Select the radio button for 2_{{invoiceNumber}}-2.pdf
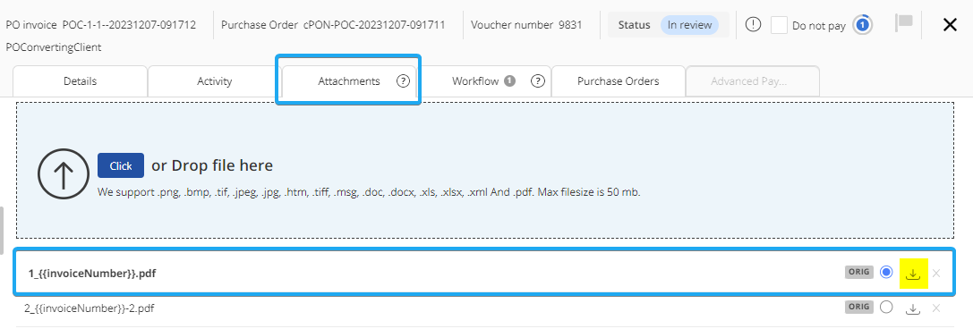Viewport: 973px width, 329px height. click(x=886, y=308)
